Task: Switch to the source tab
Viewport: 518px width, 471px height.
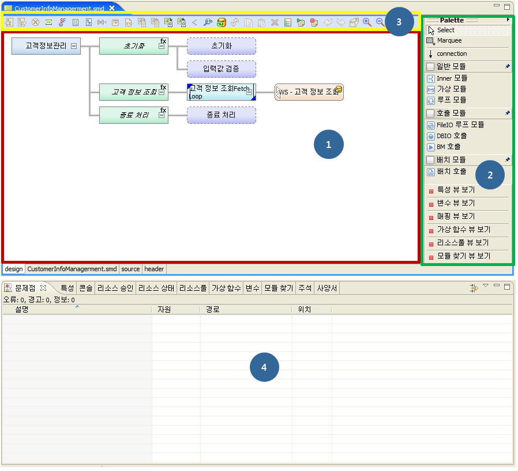Action: 130,269
